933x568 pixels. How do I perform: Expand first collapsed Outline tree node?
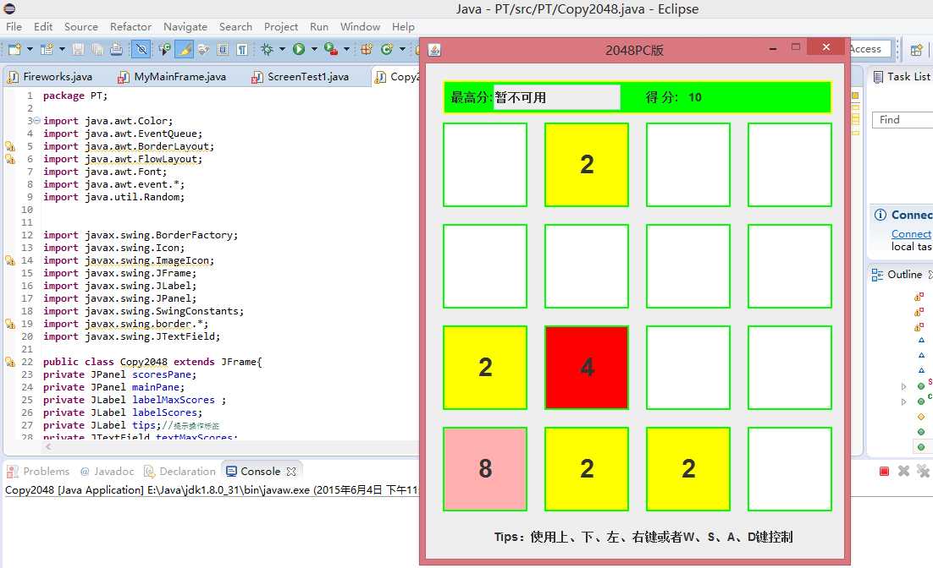pos(904,386)
